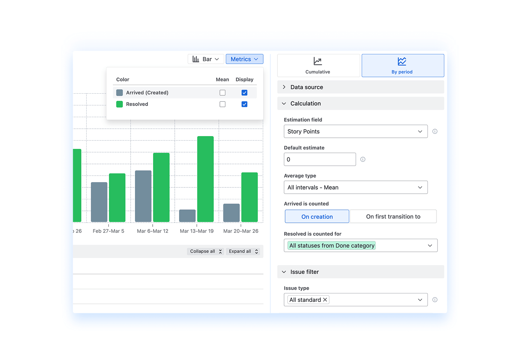520x364 pixels.
Task: Click the Arrived (Created) row label
Action: 147,93
